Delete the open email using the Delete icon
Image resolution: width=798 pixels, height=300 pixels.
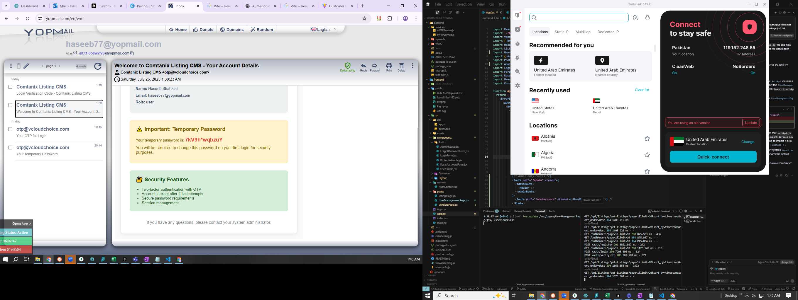point(401,67)
